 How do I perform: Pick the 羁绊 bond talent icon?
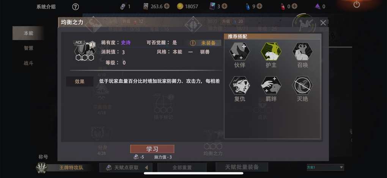(x=271, y=85)
